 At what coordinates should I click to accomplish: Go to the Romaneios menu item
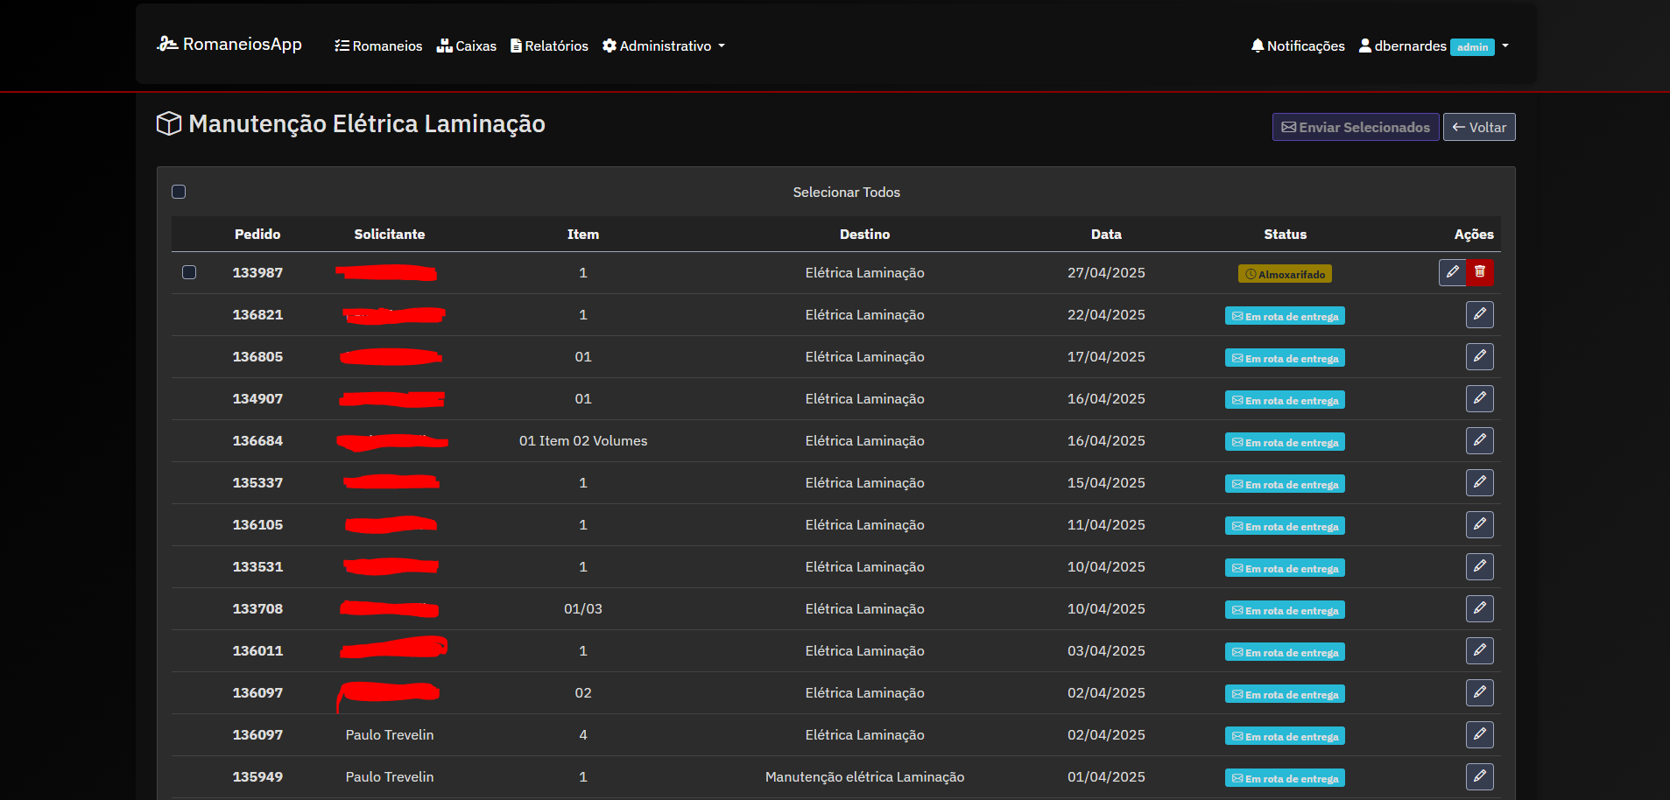[x=378, y=46]
